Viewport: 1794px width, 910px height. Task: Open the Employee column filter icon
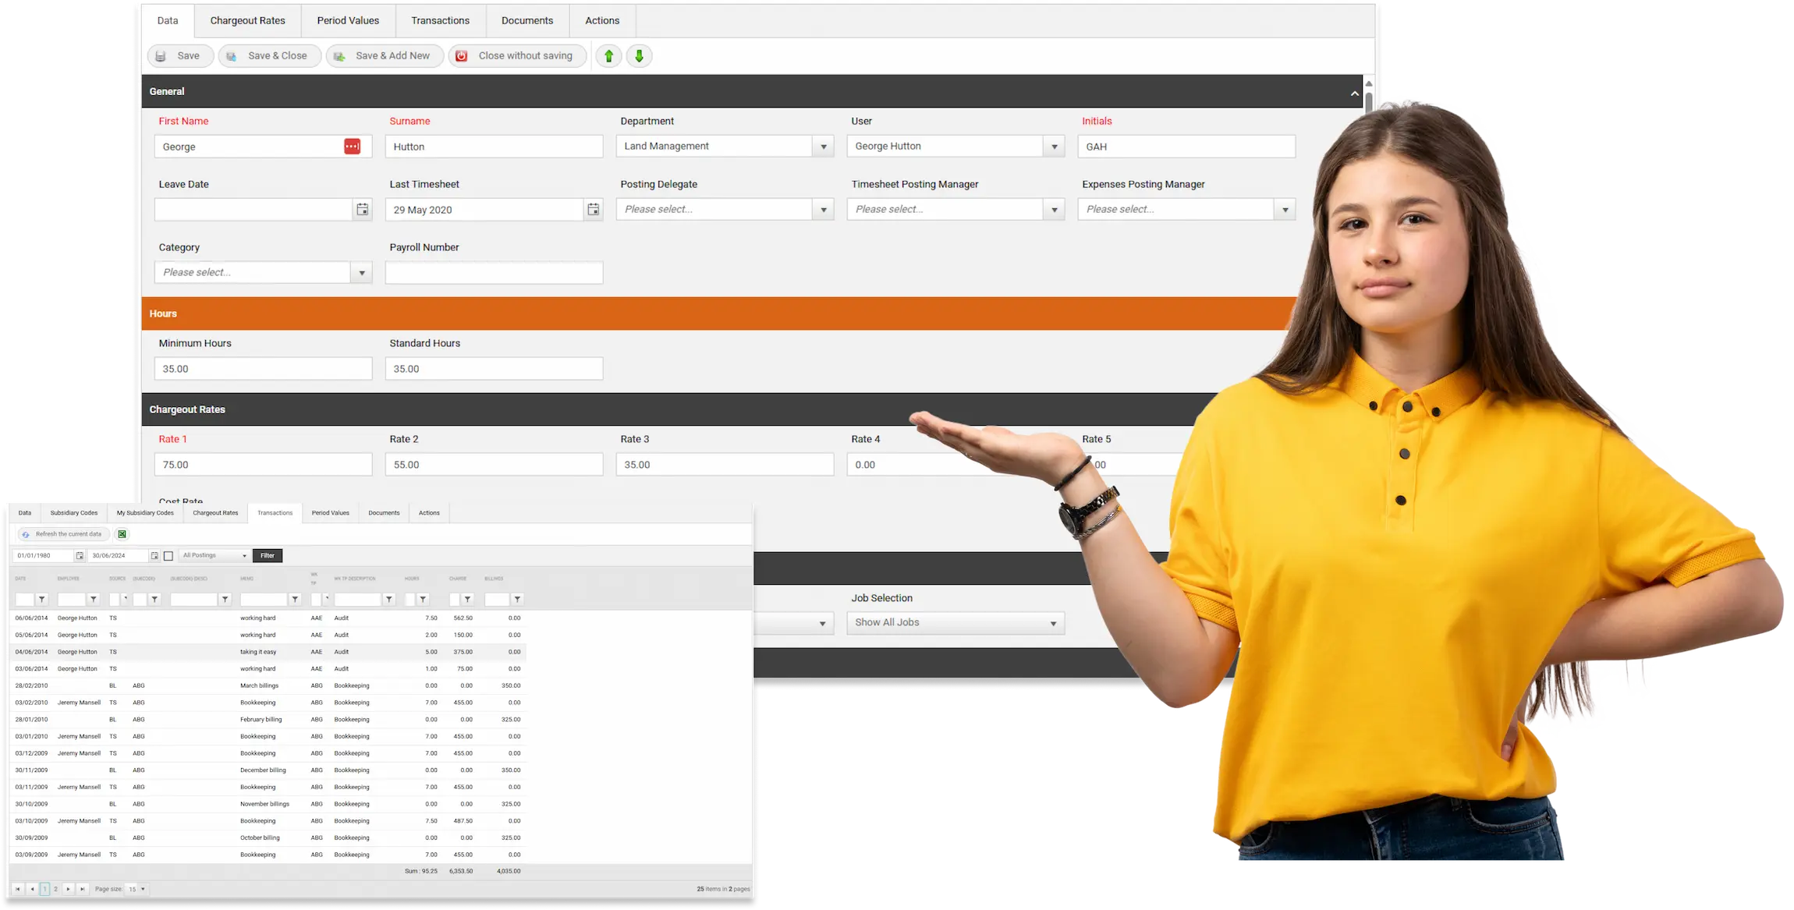(94, 600)
